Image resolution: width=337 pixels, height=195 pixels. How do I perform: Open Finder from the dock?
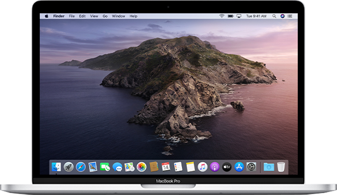(57, 167)
